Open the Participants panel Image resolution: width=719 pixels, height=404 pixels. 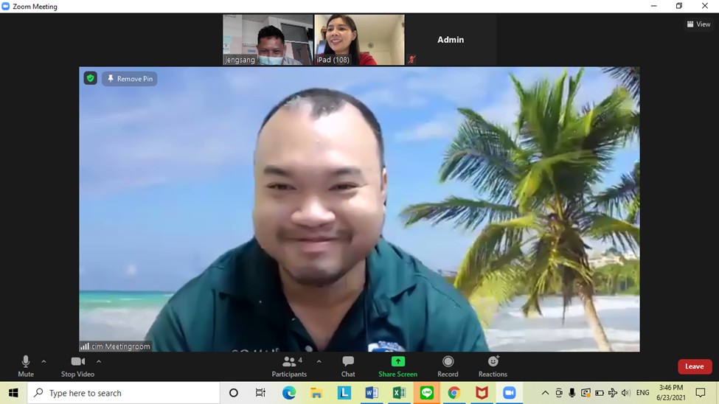coord(289,365)
